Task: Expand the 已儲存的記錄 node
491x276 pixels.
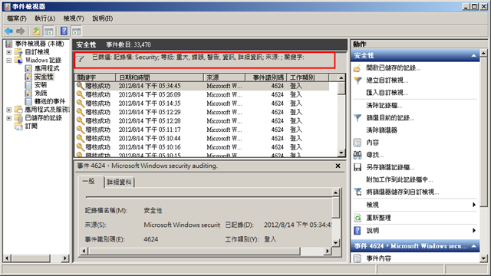Action: [x=8, y=118]
